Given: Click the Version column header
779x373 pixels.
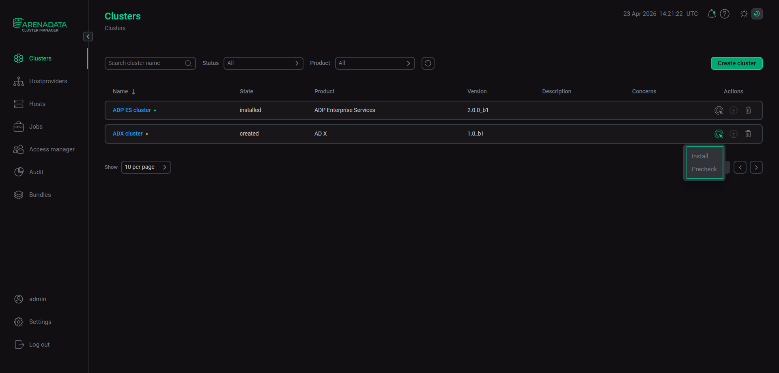Looking at the screenshot, I should coord(477,92).
